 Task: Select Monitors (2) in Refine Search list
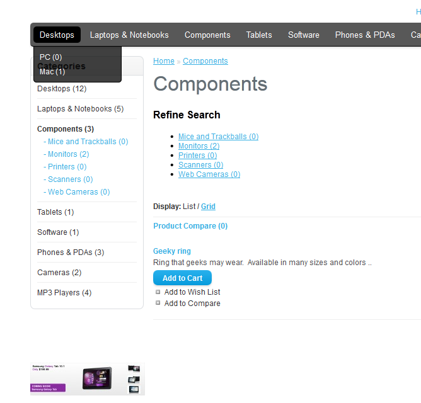[199, 146]
